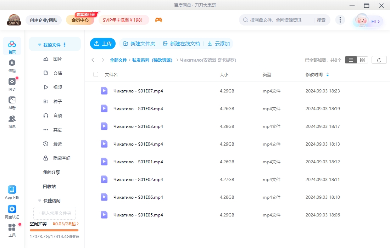390x248 pixels.
Task: Click the SVIP年卡低至¥198 promo
Action: (x=123, y=20)
